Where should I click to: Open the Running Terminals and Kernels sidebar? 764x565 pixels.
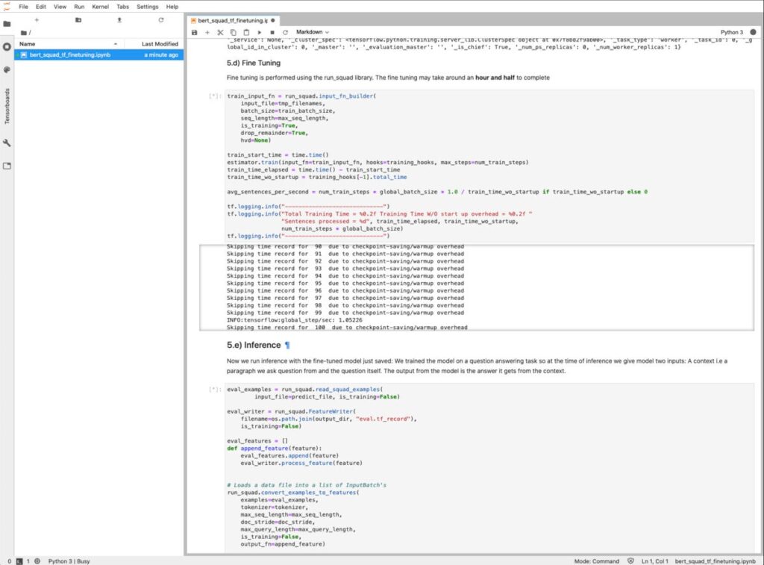[x=7, y=46]
